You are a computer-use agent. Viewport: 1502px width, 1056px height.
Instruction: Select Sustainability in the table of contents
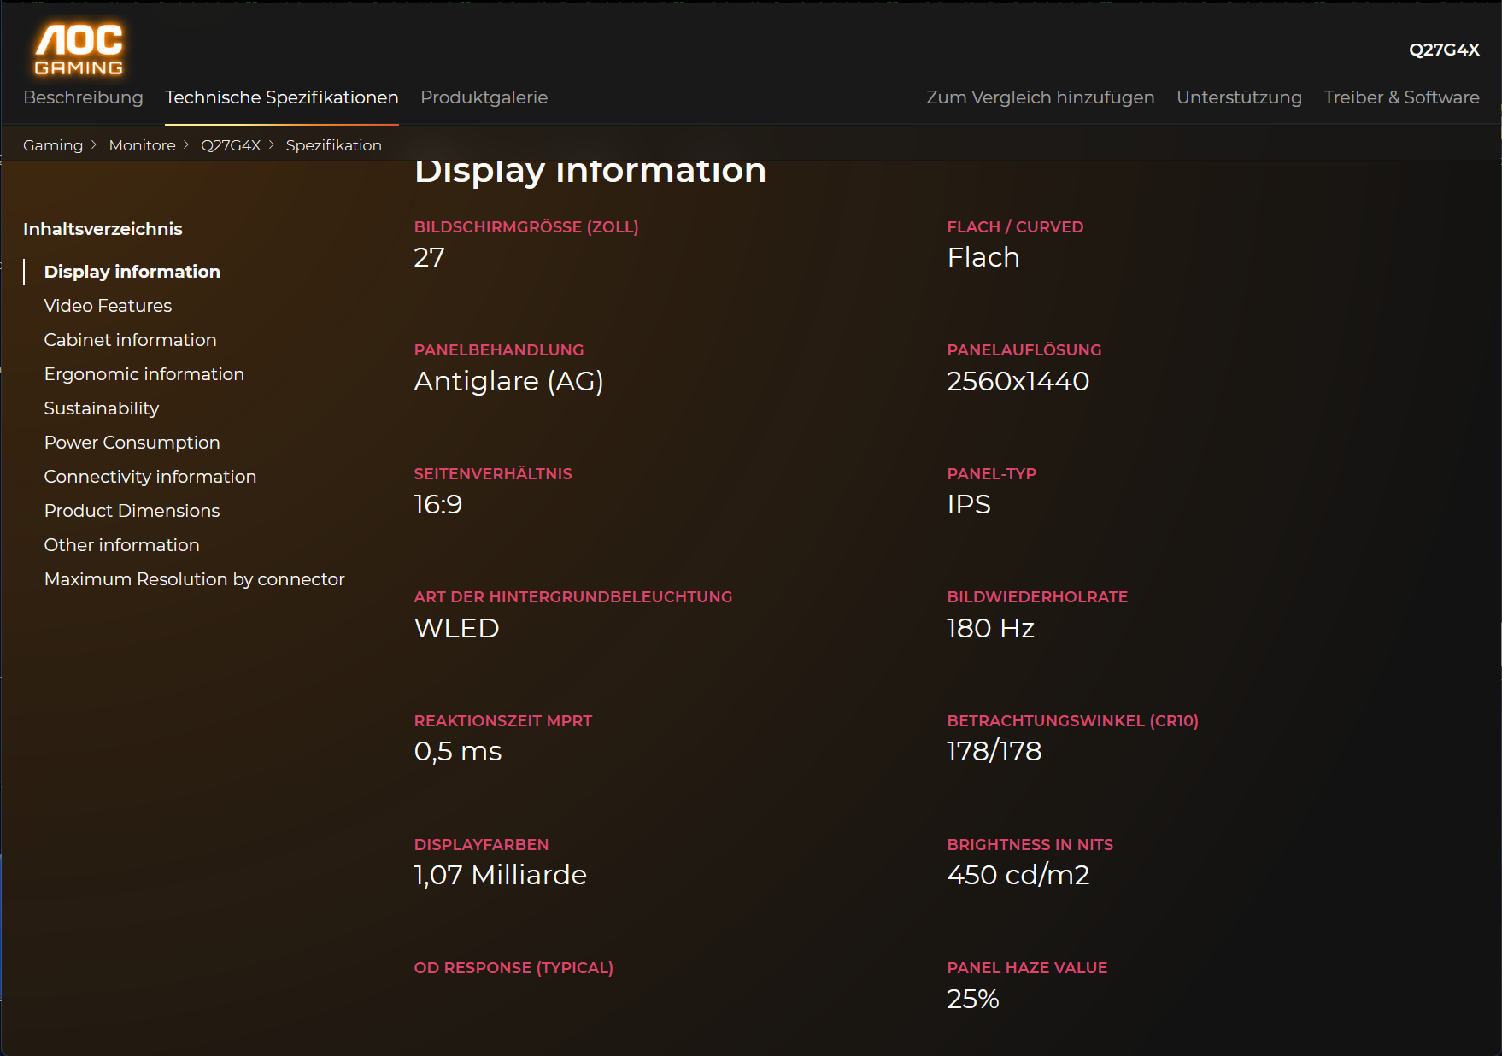click(x=101, y=408)
